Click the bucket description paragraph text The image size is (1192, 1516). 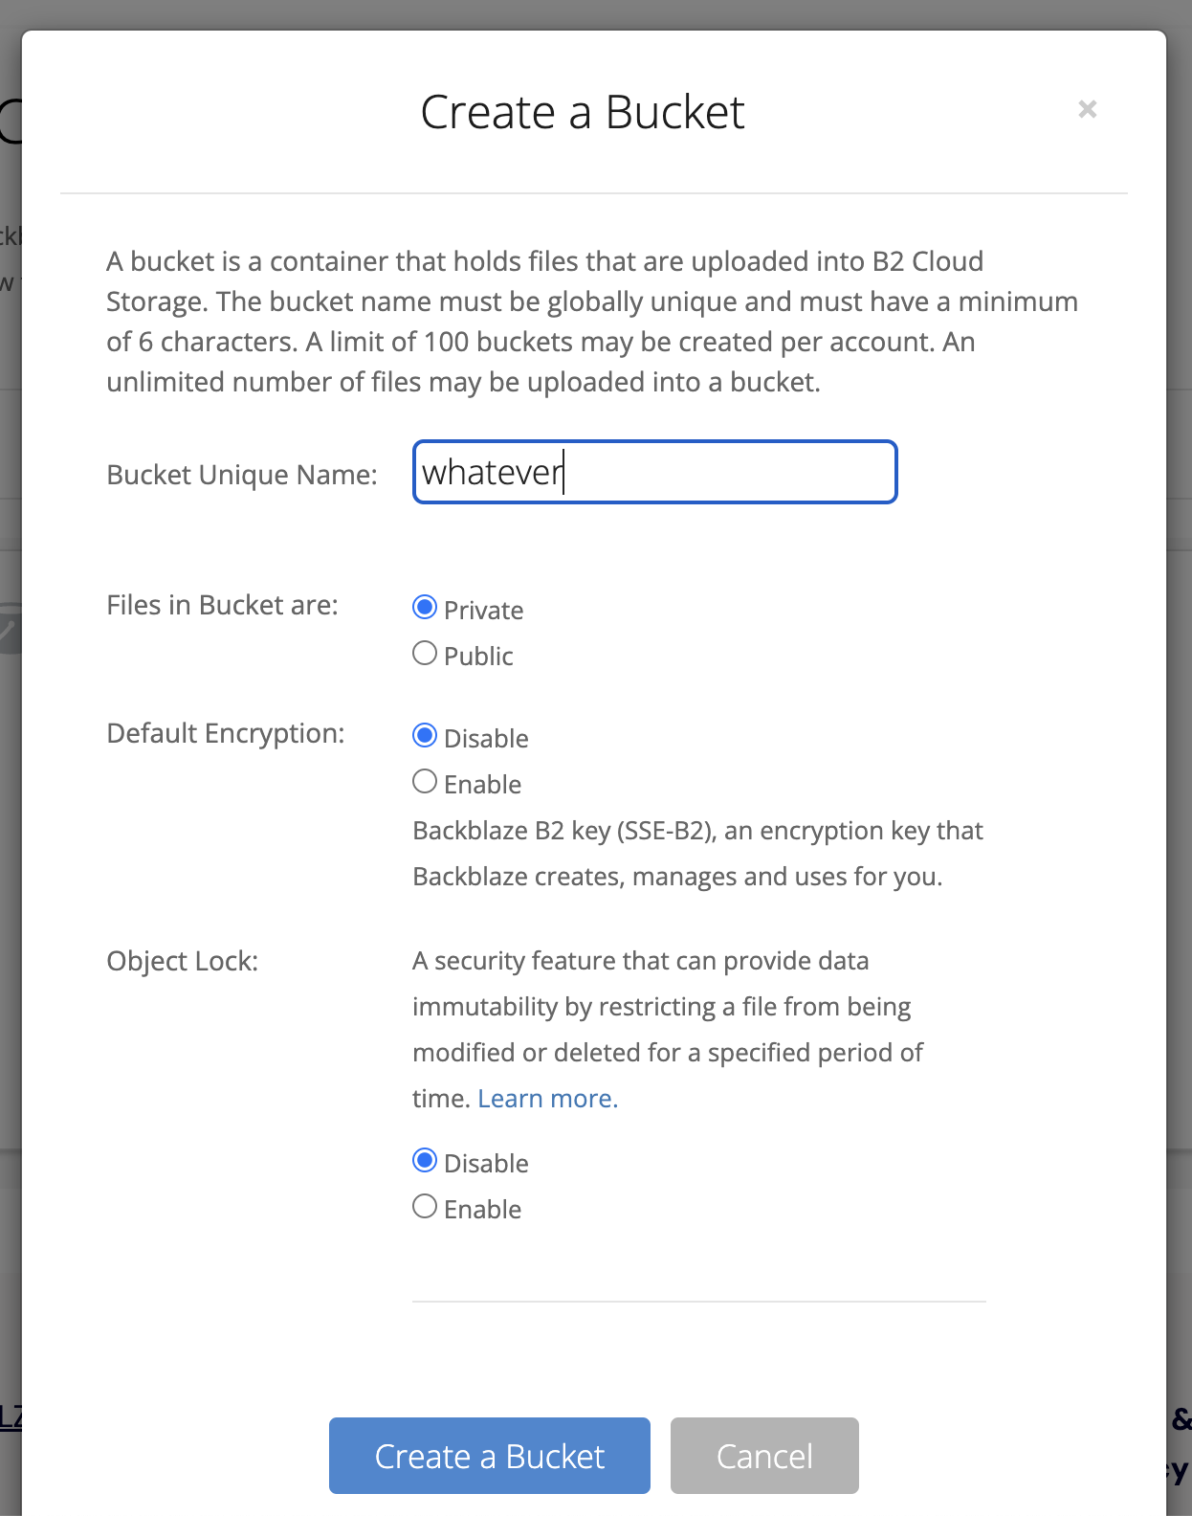point(591,322)
